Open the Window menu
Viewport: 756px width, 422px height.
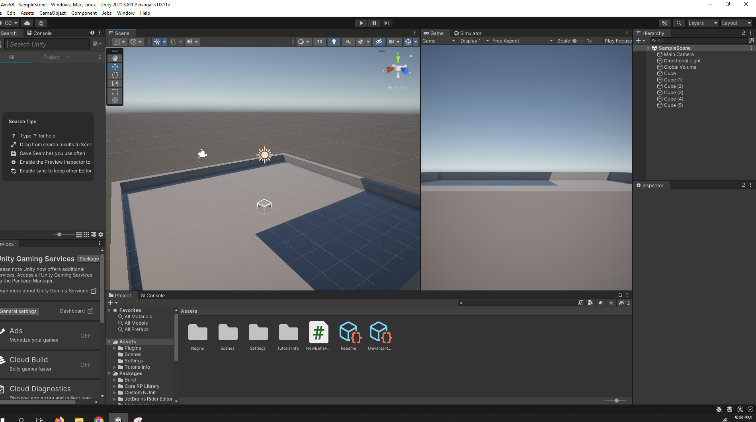click(126, 13)
